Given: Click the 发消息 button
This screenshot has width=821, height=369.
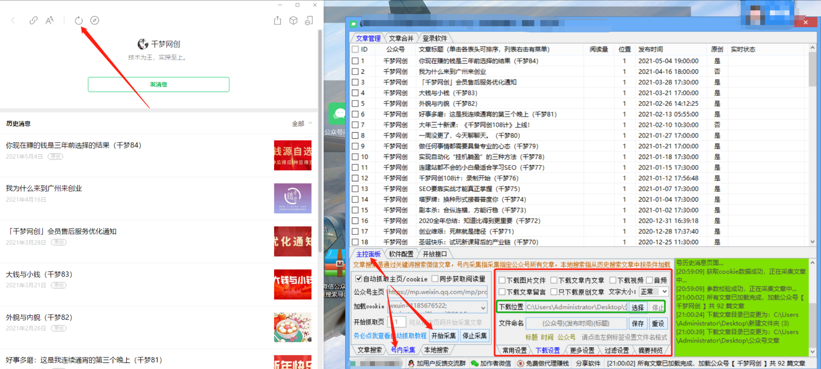Looking at the screenshot, I should pyautogui.click(x=159, y=84).
